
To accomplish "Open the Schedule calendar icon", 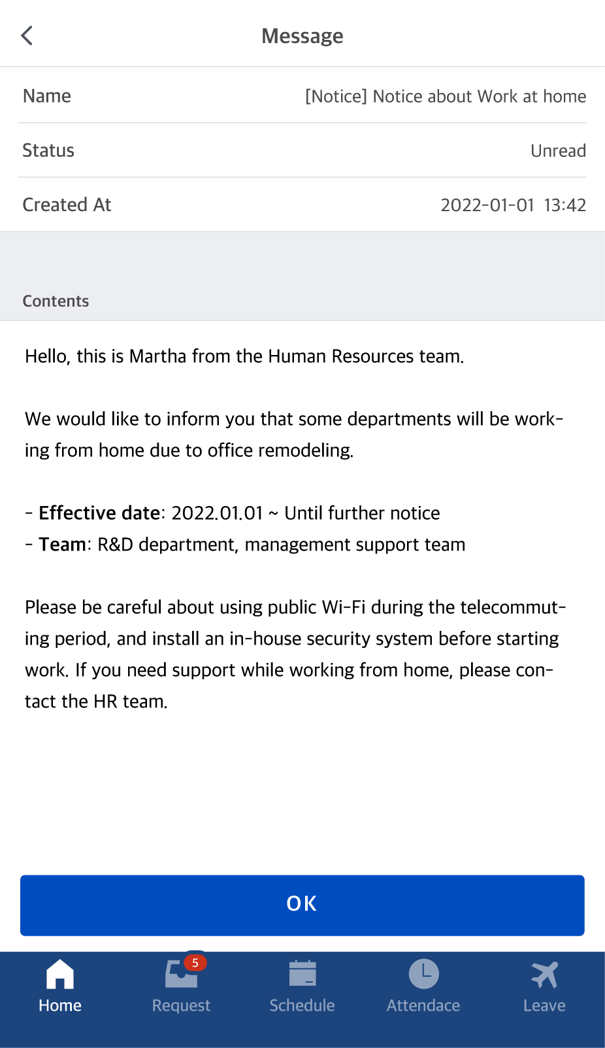I will [x=302, y=973].
